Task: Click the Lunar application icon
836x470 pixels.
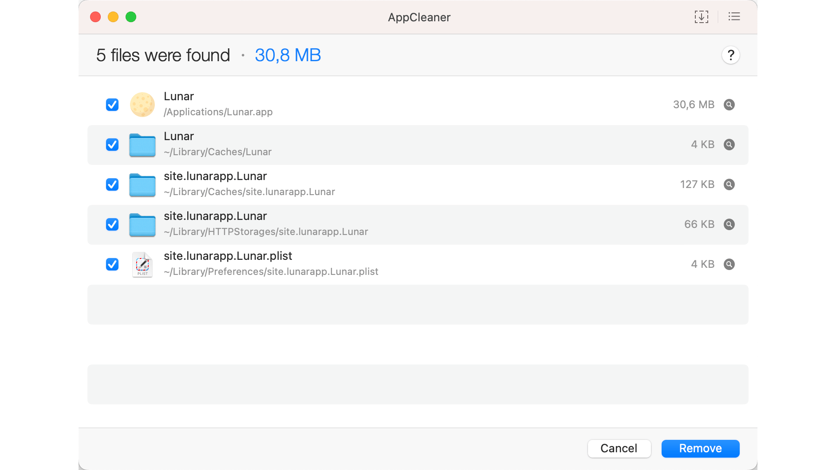Action: [x=142, y=105]
